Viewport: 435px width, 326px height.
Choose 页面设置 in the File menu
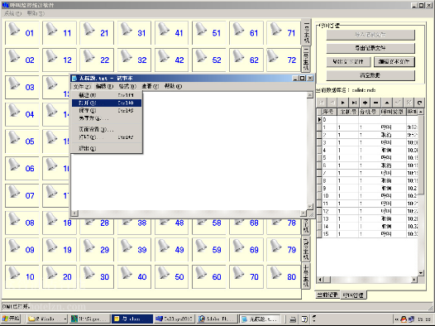[x=107, y=130]
